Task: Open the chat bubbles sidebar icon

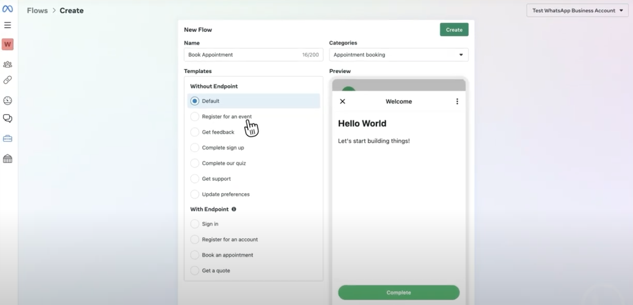Action: click(7, 119)
